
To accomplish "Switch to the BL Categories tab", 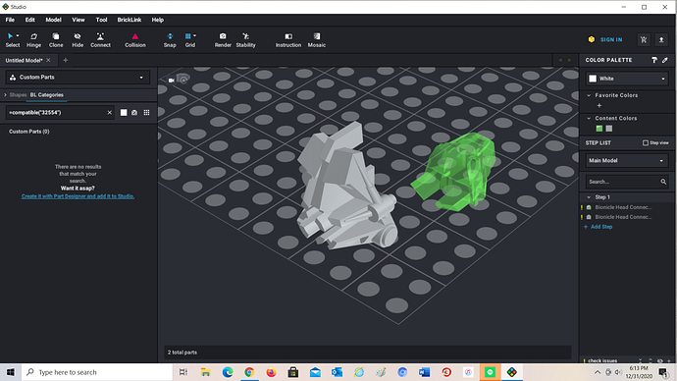I will point(47,95).
